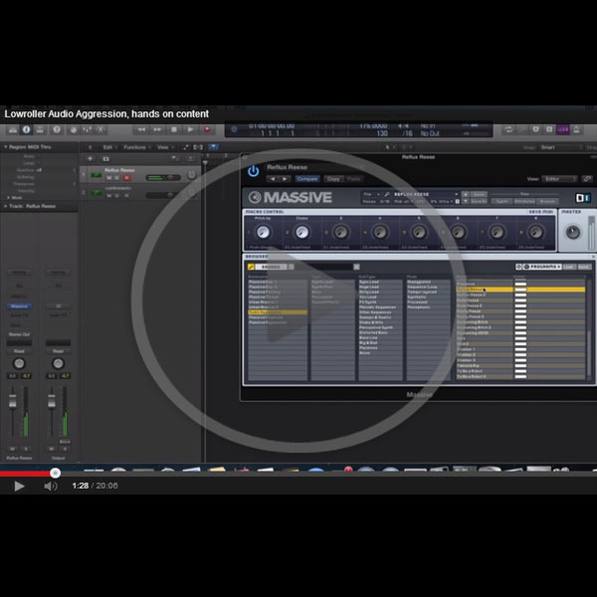Screen dimensions: 597x597
Task: Click the Master volume knob
Action: click(573, 232)
